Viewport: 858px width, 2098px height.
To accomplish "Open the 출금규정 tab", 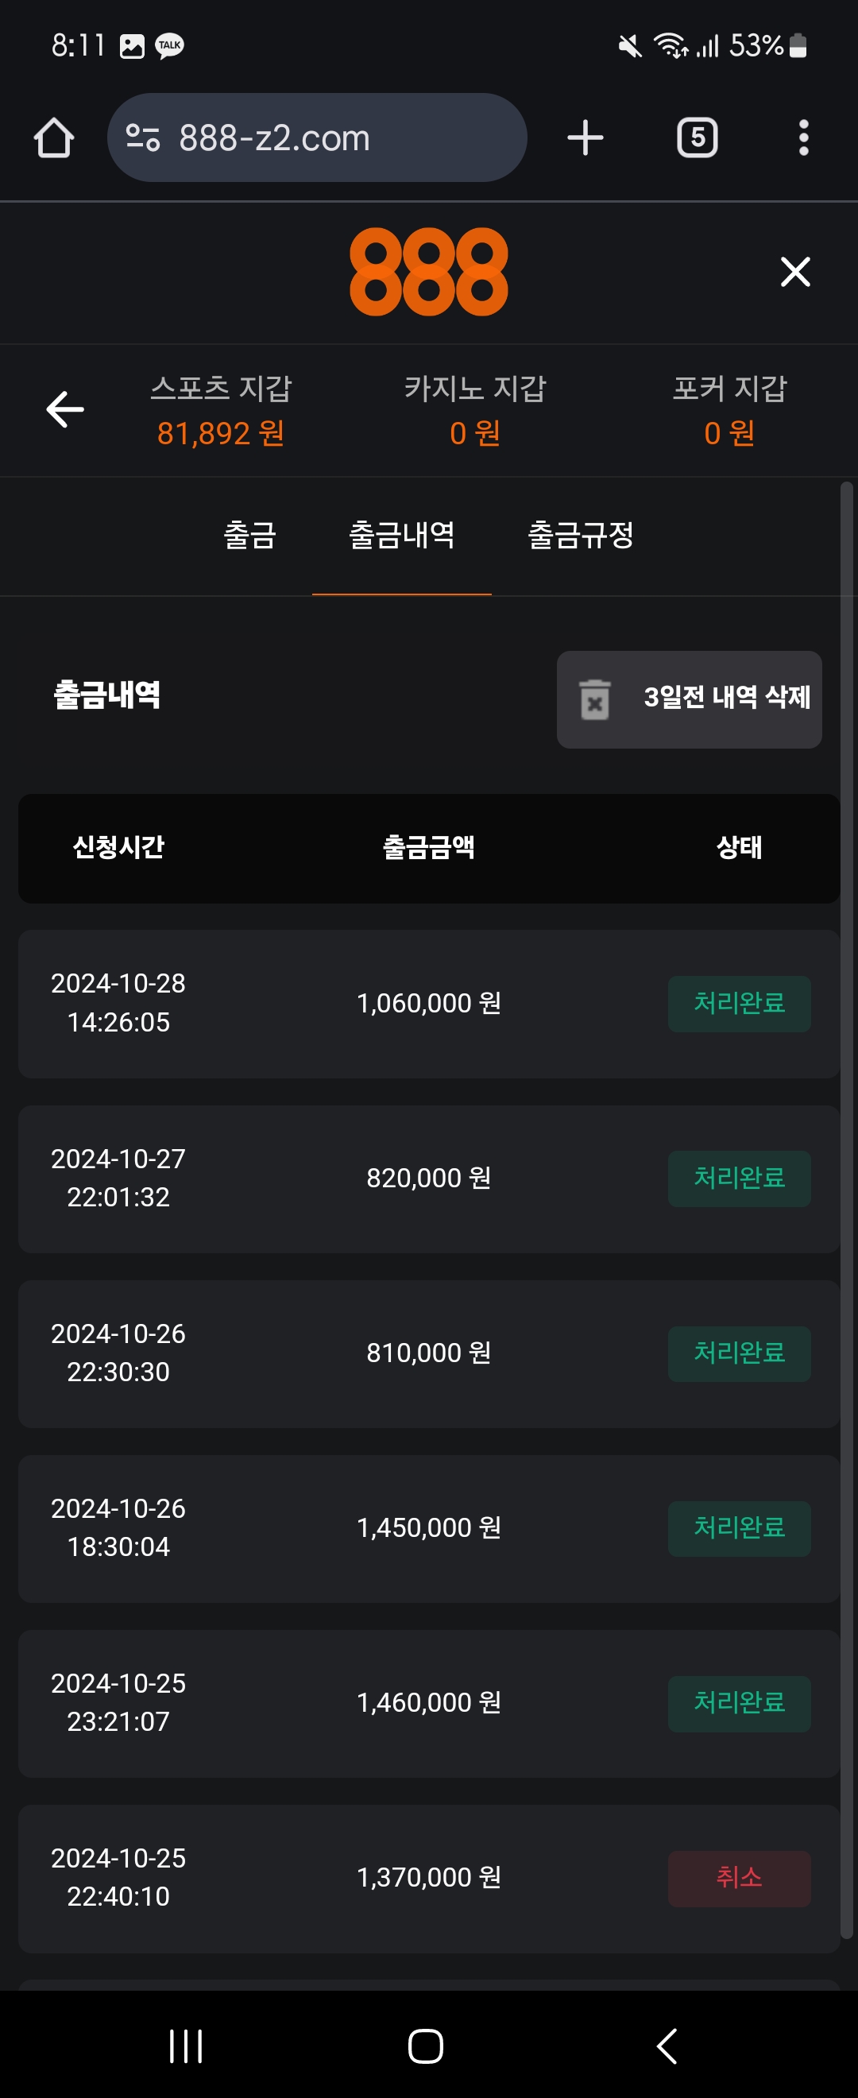I will pos(581,535).
